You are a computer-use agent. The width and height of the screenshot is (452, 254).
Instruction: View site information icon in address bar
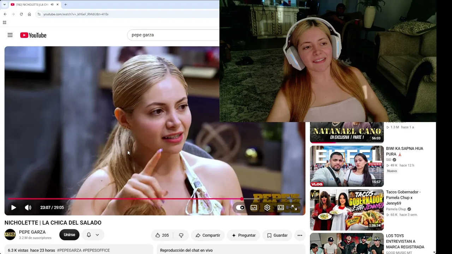(39, 14)
